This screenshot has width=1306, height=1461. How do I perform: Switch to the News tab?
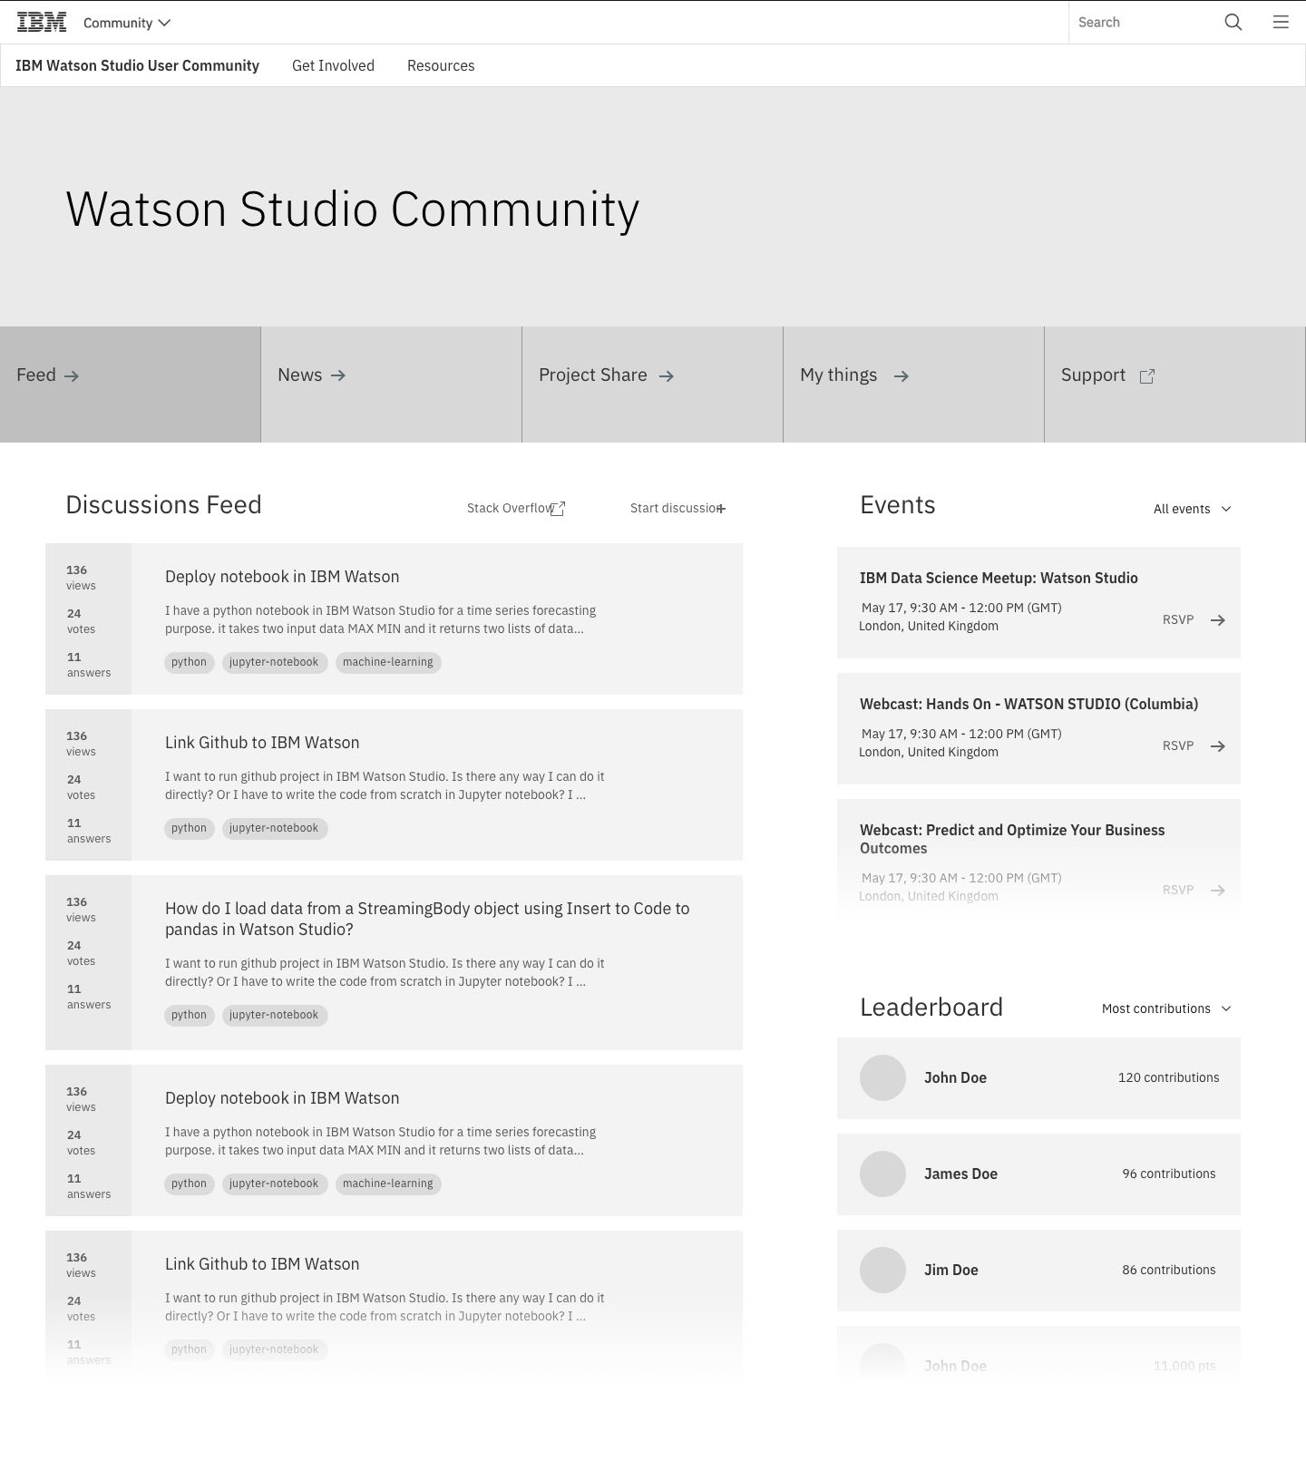pos(311,375)
